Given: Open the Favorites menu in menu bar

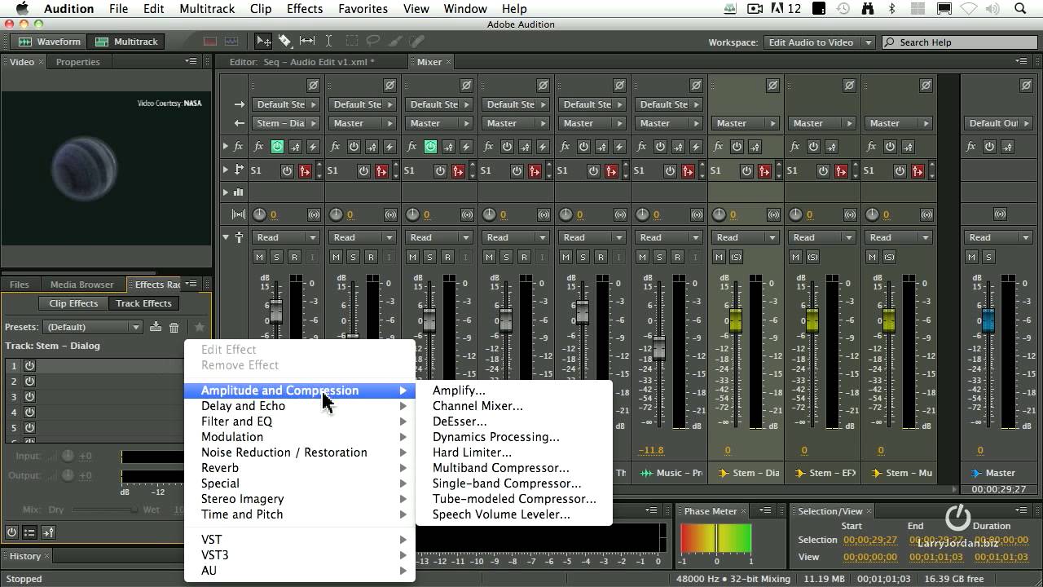Looking at the screenshot, I should tap(363, 8).
